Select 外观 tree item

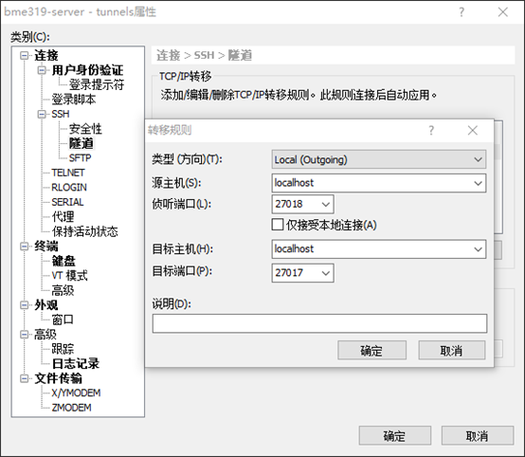pos(46,305)
